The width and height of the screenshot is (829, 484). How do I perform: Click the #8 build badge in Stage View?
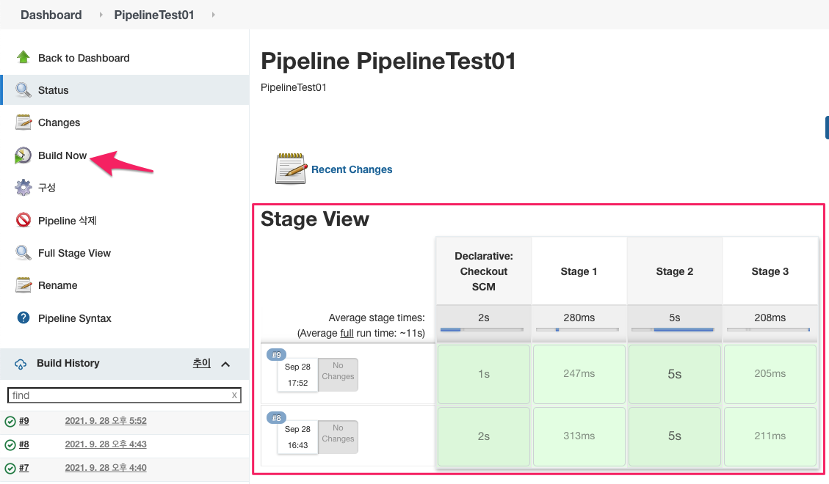pyautogui.click(x=276, y=418)
